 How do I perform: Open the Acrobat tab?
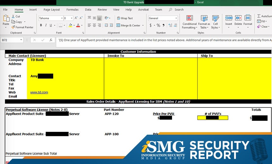[x=143, y=10]
